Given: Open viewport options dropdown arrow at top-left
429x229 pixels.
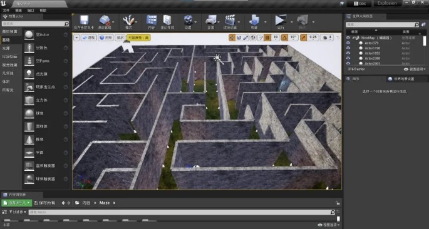Looking at the screenshot, I should click(76, 38).
